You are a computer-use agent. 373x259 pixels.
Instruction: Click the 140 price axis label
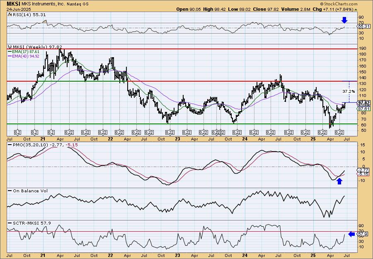(363, 78)
